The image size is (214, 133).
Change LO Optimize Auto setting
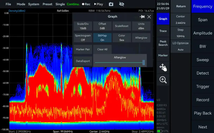tap(180, 46)
